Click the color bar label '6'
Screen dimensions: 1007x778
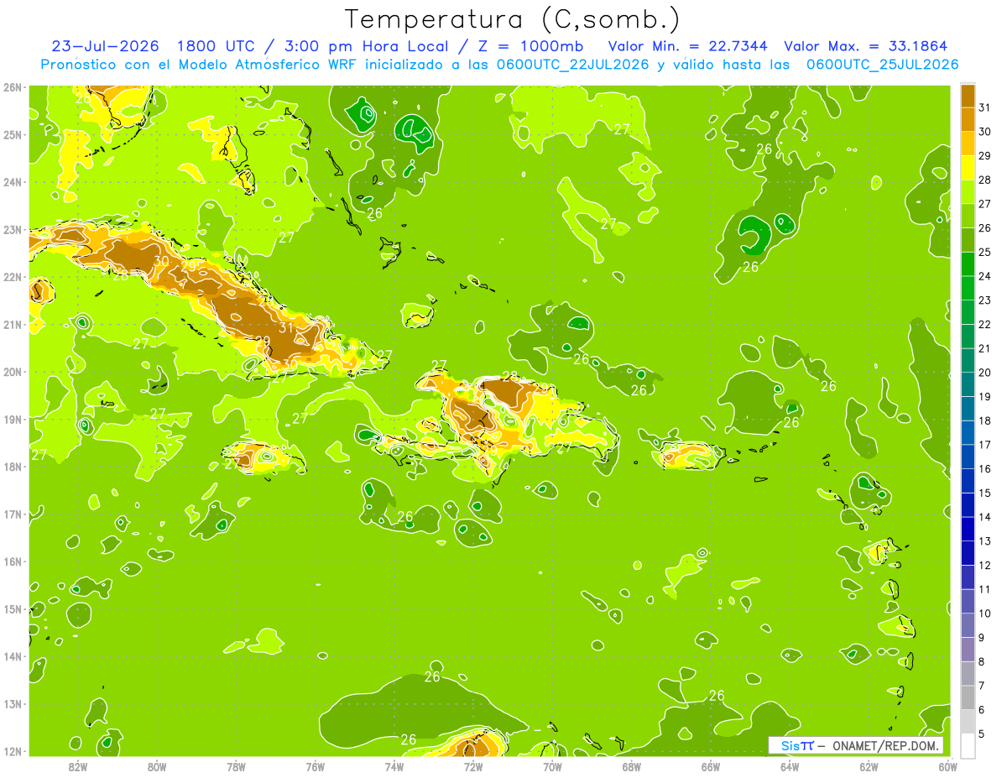point(982,709)
